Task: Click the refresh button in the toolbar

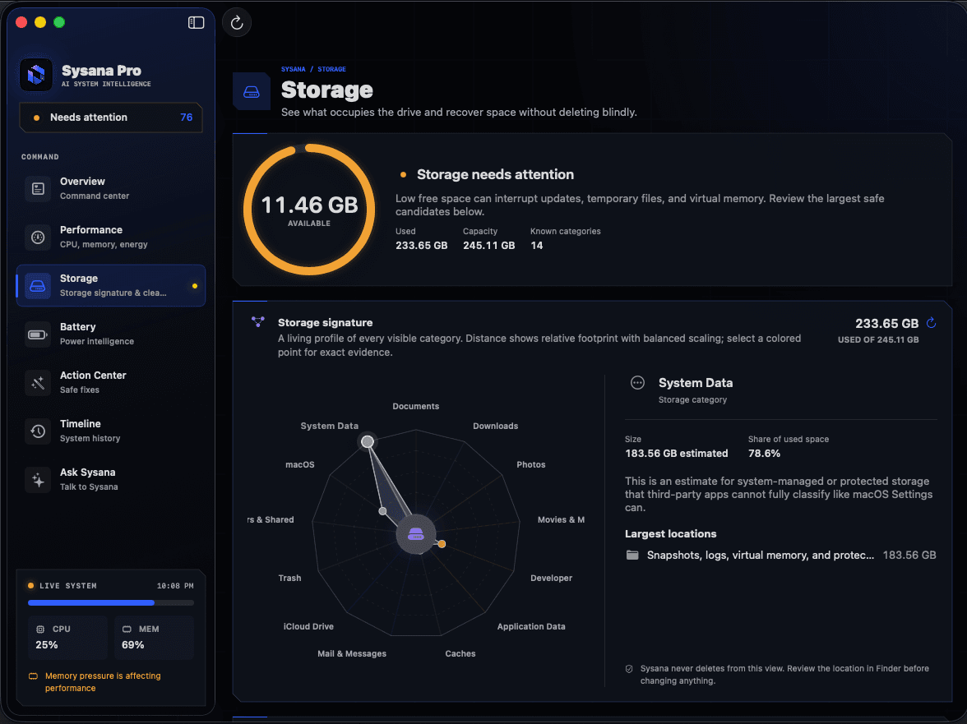Action: coord(237,23)
